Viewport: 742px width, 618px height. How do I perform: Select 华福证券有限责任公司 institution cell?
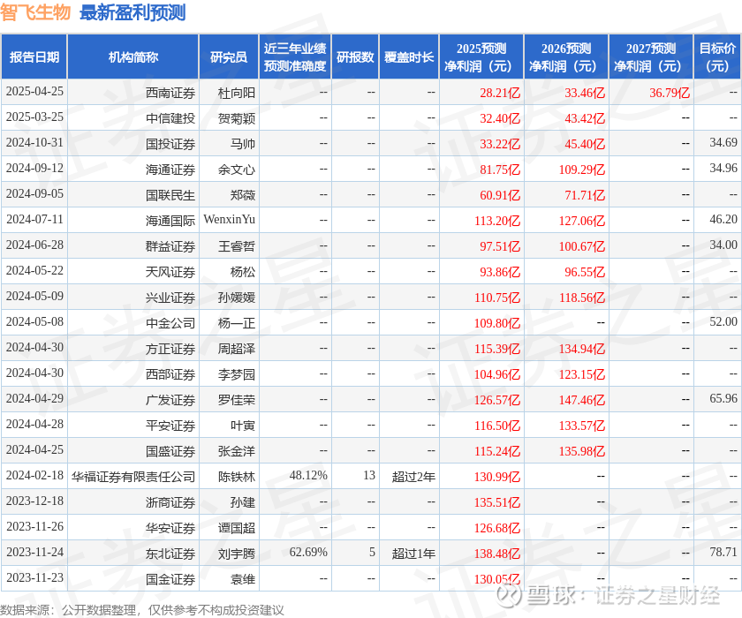(x=133, y=477)
